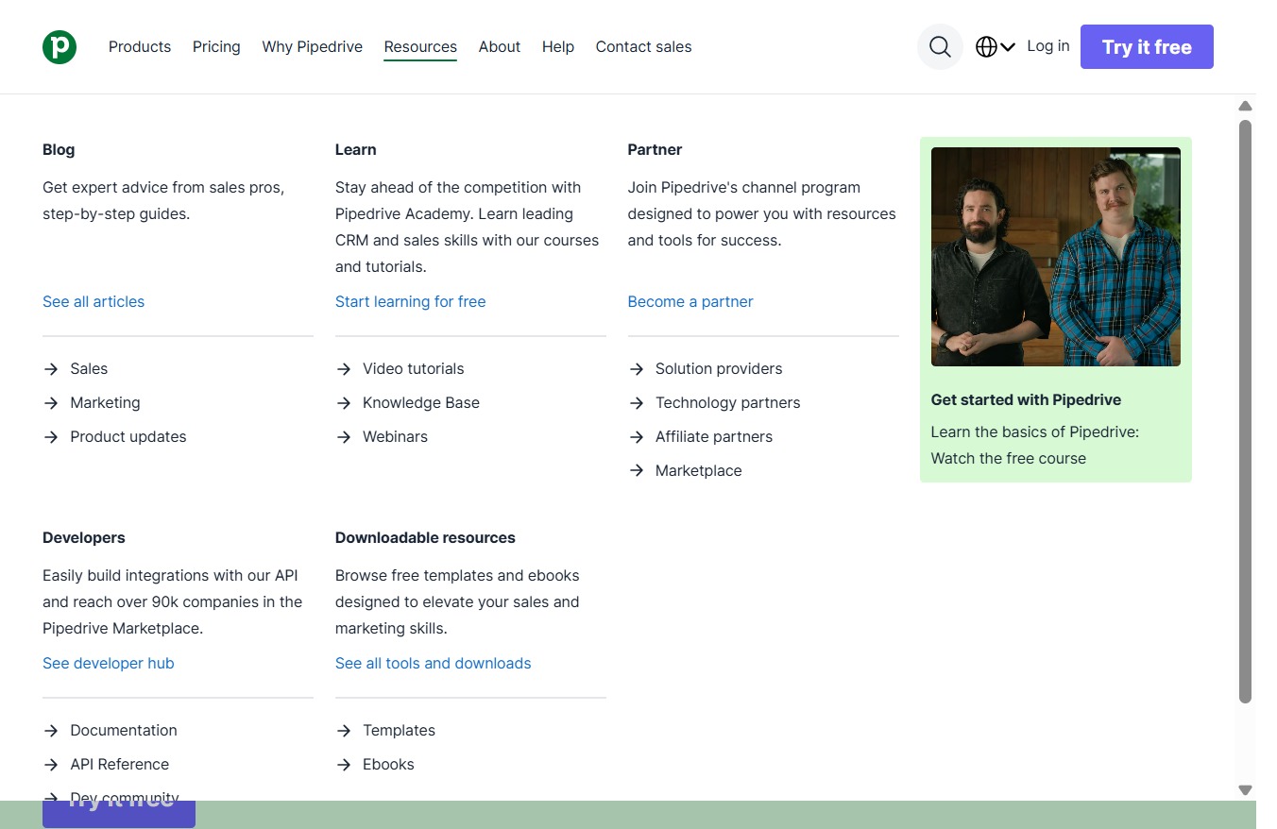Screen dimensions: 1277x829
Task: Click arrow icon beside Knowledge Base
Action: coord(344,403)
